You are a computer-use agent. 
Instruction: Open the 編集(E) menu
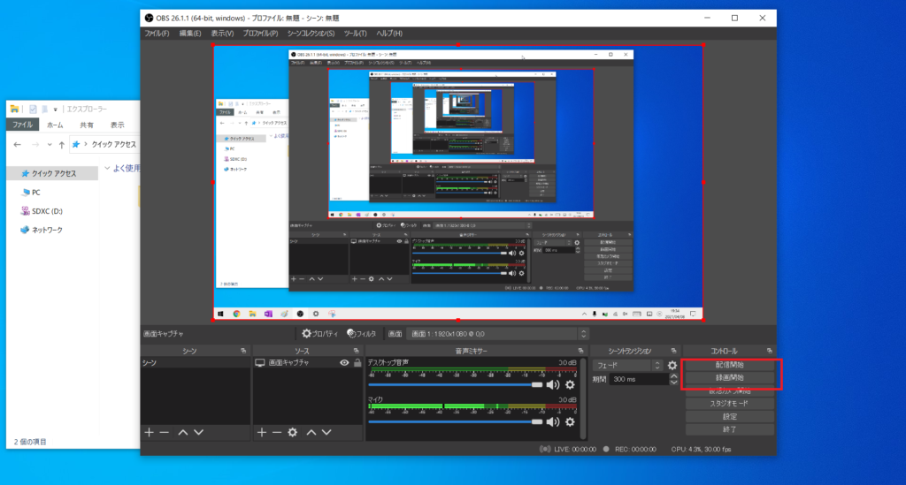tap(190, 34)
